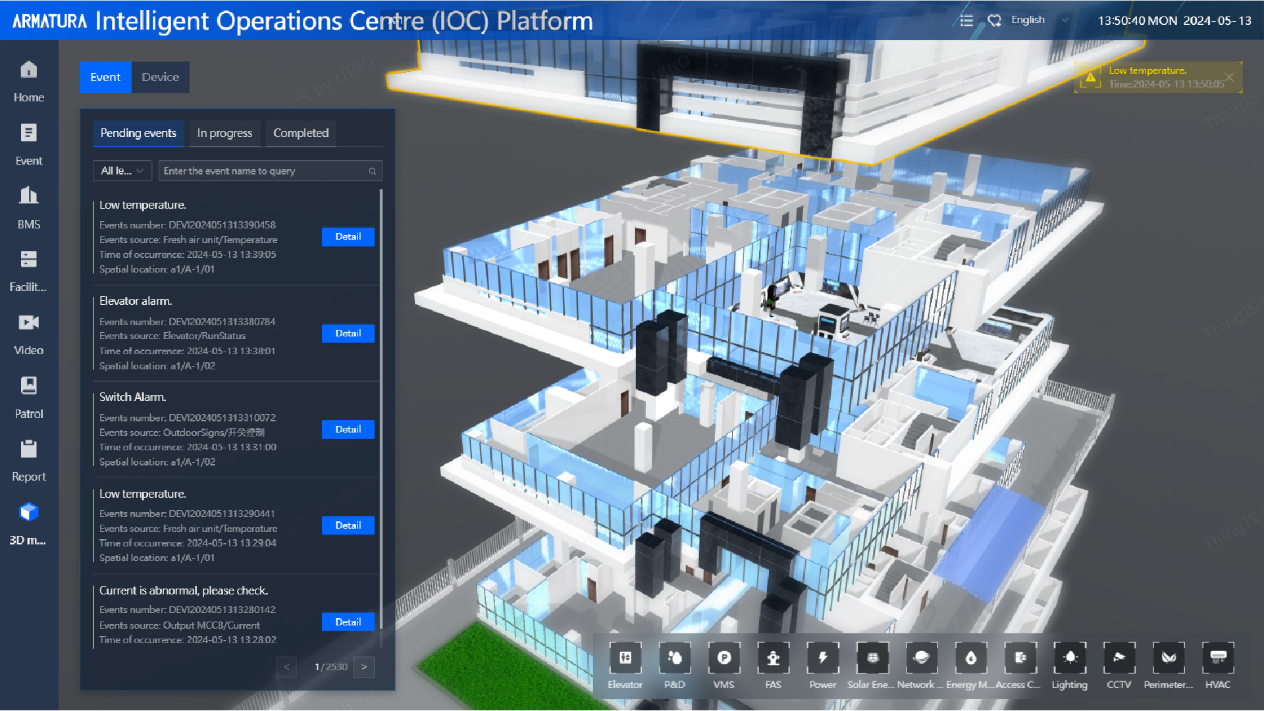Screen dimensions: 1264x711
Task: Open the list menu icon in header
Action: (966, 20)
